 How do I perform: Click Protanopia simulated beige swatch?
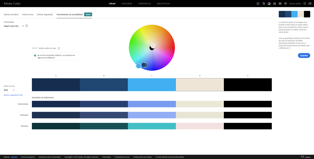(x=200, y=115)
